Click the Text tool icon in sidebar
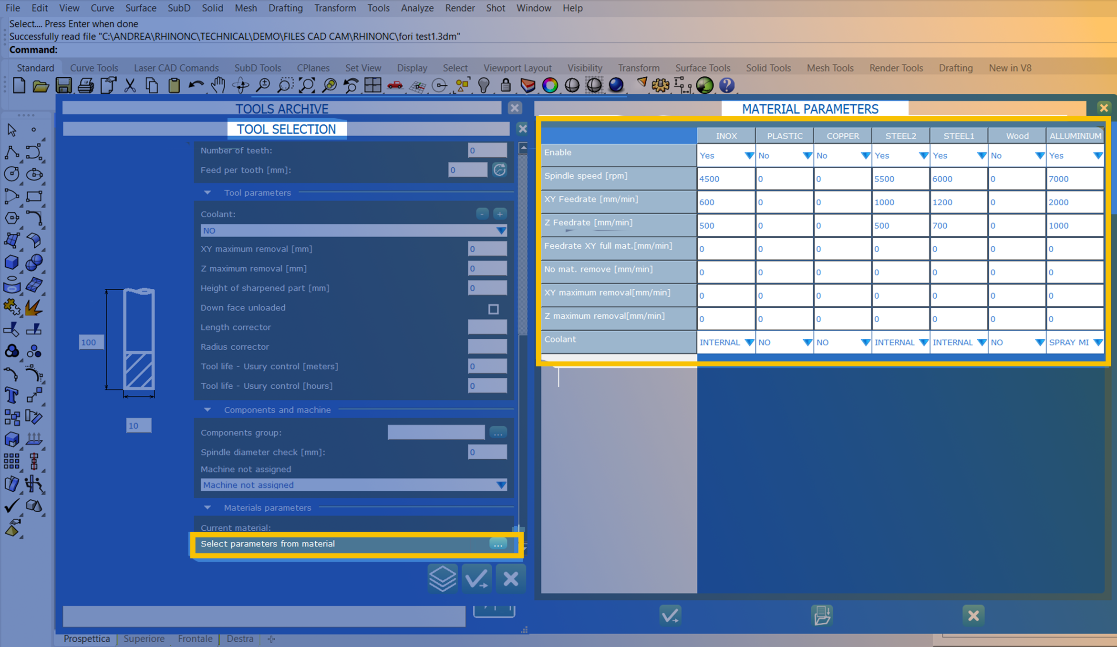 (x=11, y=395)
